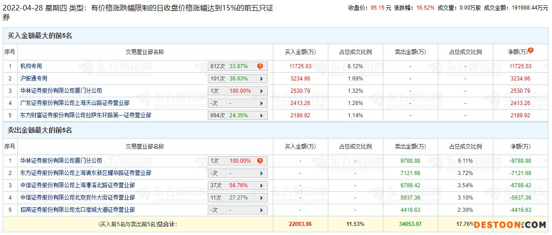Click the question mark icon in the sell-table 华林证券 row
This screenshot has height=235, width=552.
point(260,161)
